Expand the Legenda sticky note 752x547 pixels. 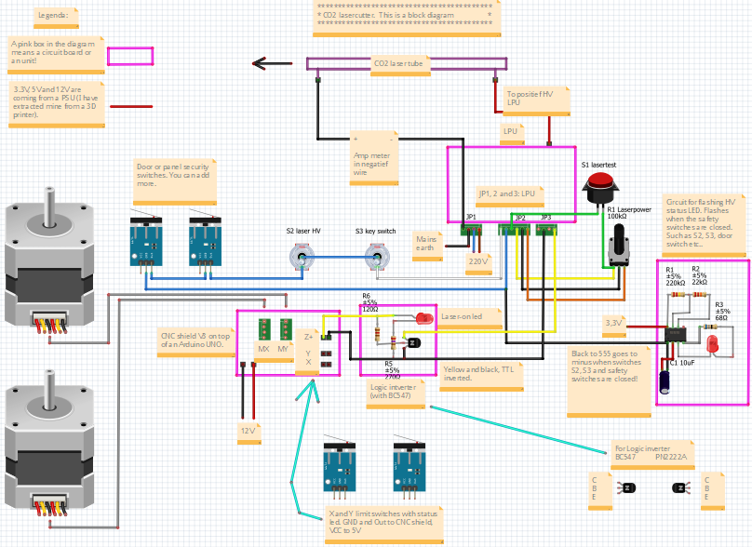(56, 15)
